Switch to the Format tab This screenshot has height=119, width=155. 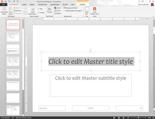[83, 4]
